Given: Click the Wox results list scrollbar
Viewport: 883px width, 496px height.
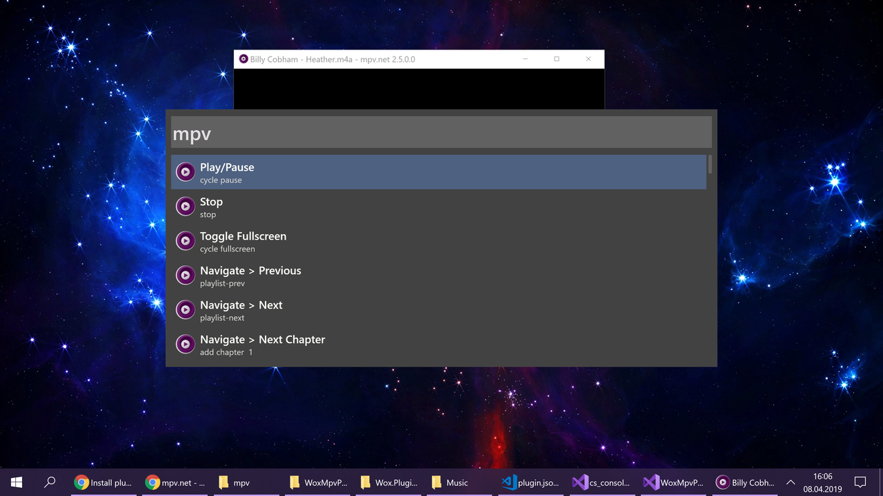Looking at the screenshot, I should tap(710, 164).
